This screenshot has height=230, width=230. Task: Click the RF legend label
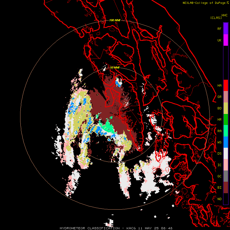pyautogui.click(x=219, y=29)
